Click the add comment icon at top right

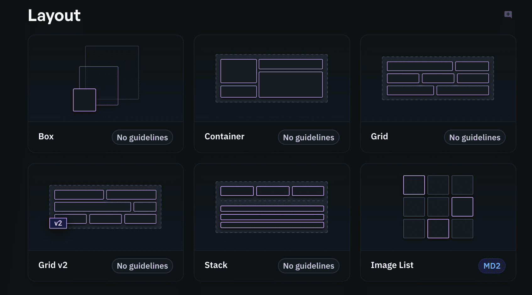pyautogui.click(x=508, y=15)
